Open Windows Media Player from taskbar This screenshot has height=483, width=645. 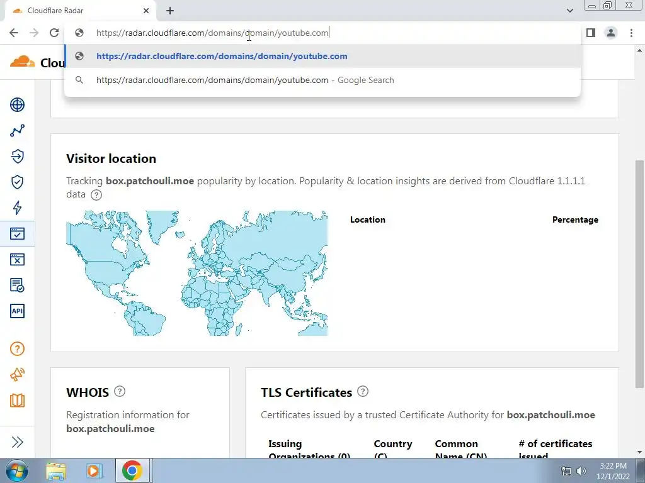coord(93,471)
